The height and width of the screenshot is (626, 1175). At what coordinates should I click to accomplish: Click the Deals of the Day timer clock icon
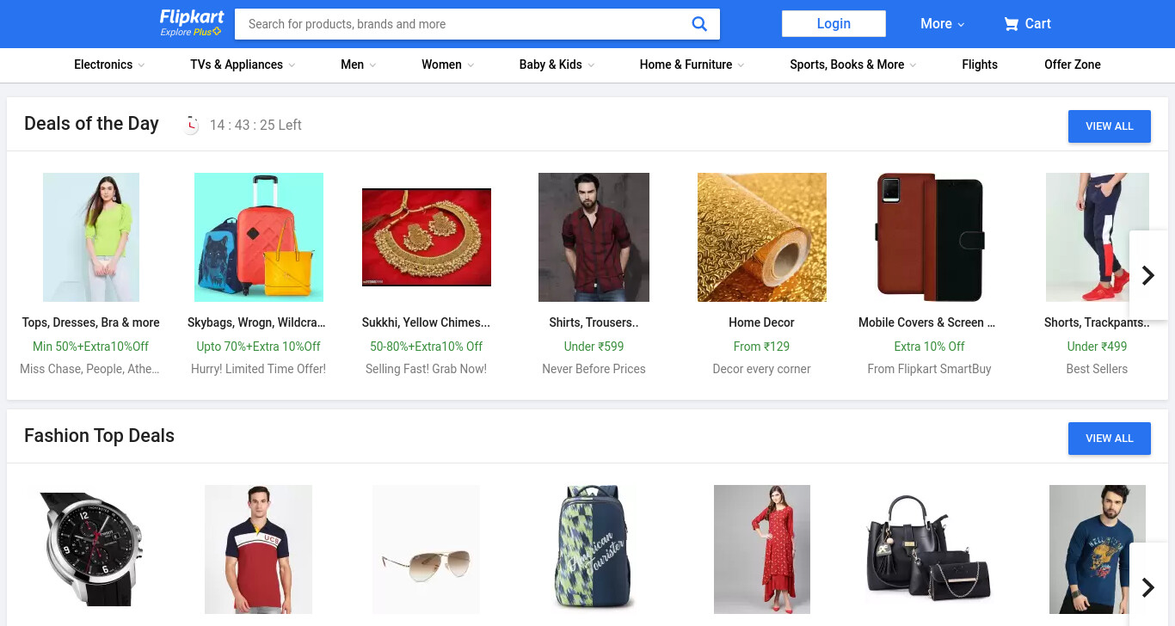191,125
